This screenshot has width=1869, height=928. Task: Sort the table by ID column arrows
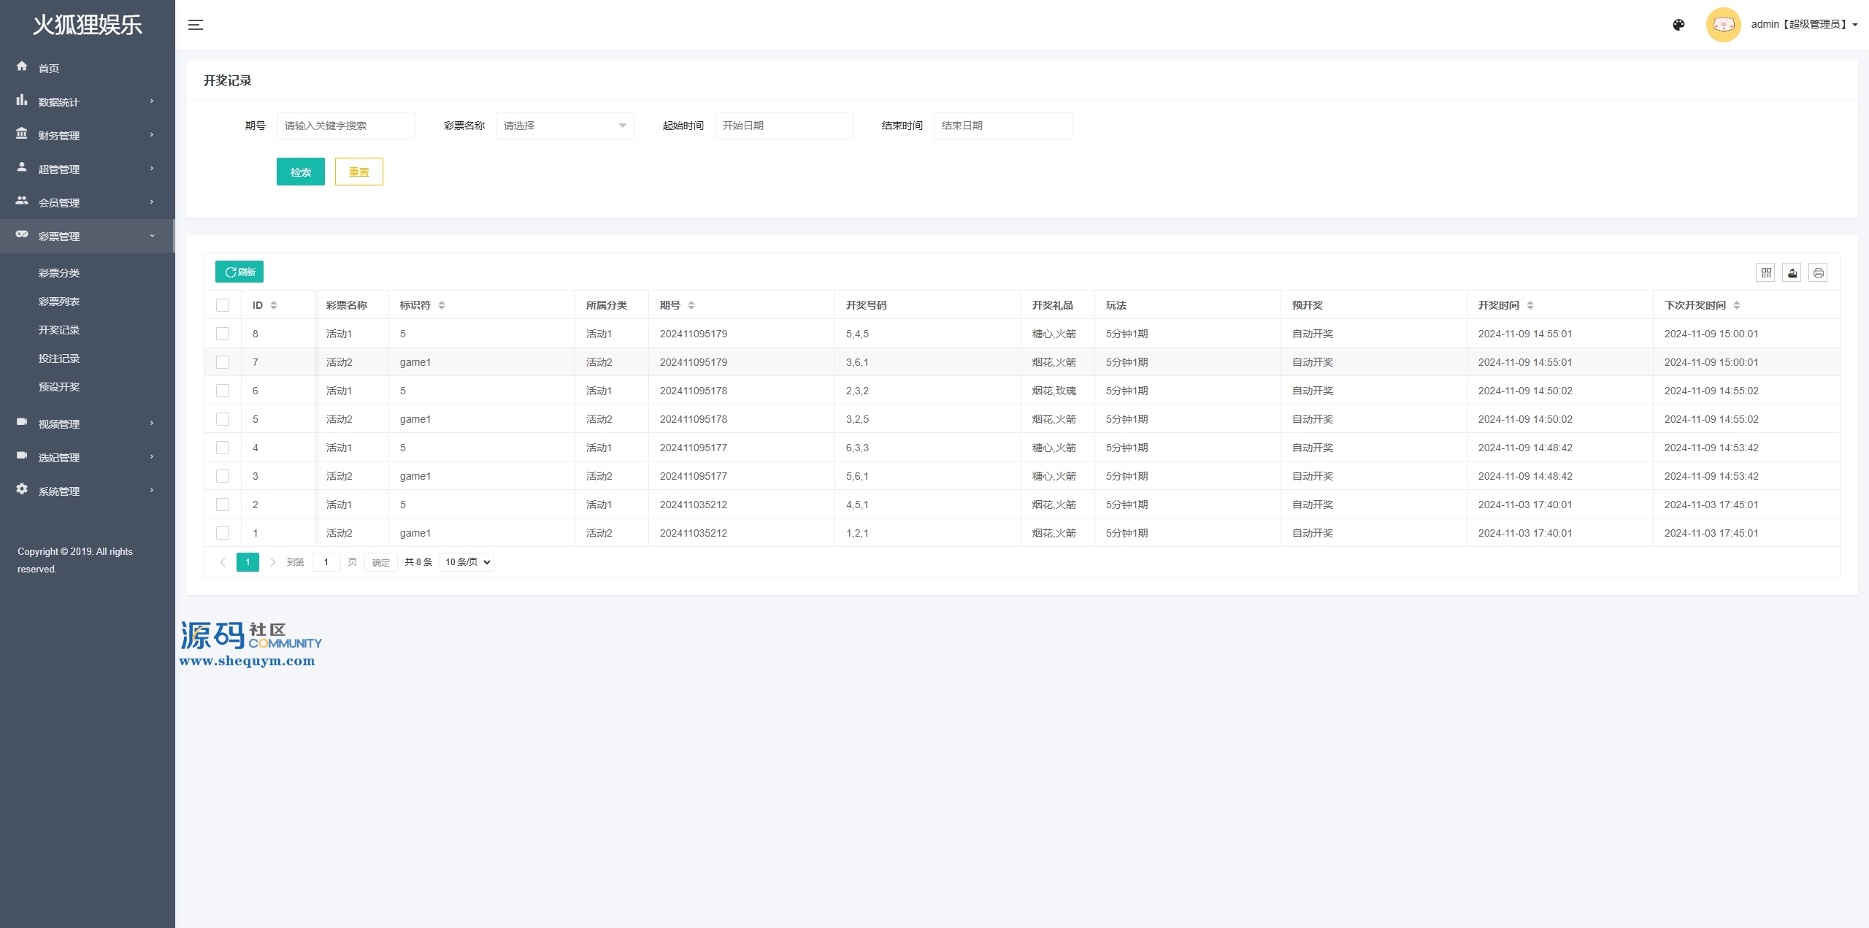tap(274, 305)
